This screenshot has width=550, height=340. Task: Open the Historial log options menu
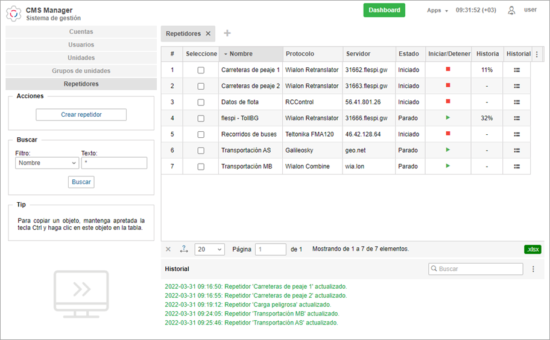pos(533,269)
